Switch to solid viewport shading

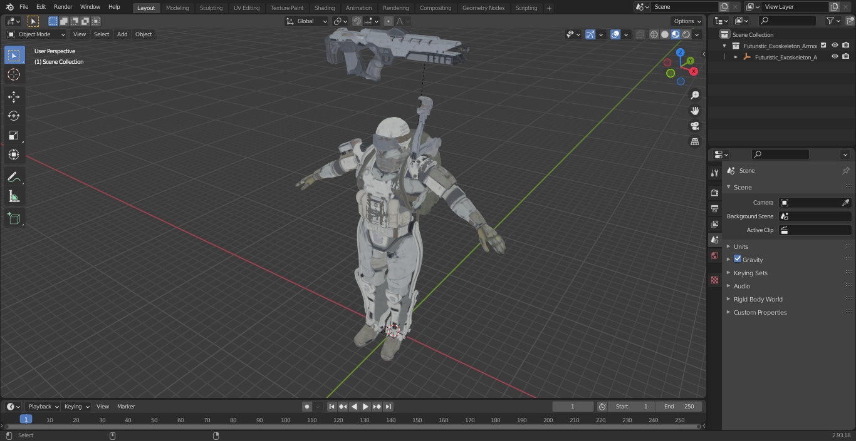click(x=665, y=34)
